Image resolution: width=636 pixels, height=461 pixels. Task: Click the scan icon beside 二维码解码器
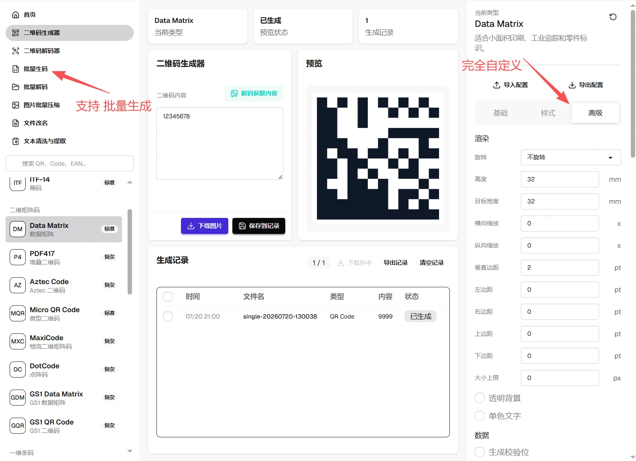pyautogui.click(x=16, y=51)
